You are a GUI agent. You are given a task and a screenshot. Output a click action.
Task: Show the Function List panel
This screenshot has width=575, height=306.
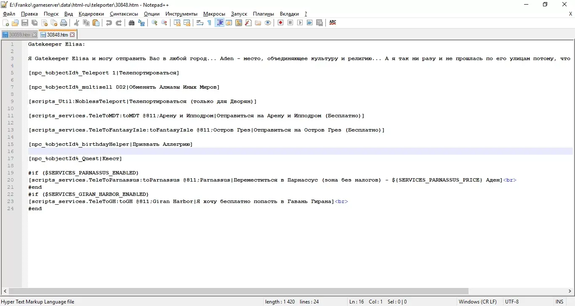coord(248,23)
